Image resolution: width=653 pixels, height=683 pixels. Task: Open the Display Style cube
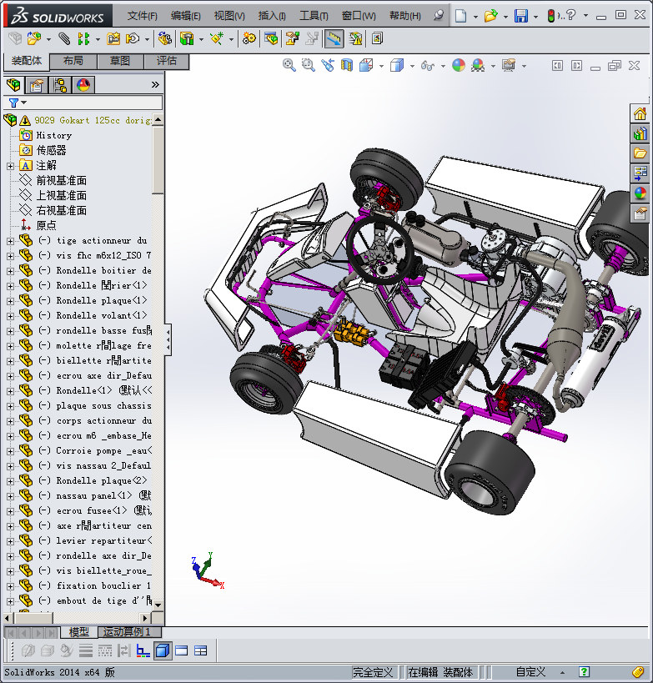click(397, 65)
